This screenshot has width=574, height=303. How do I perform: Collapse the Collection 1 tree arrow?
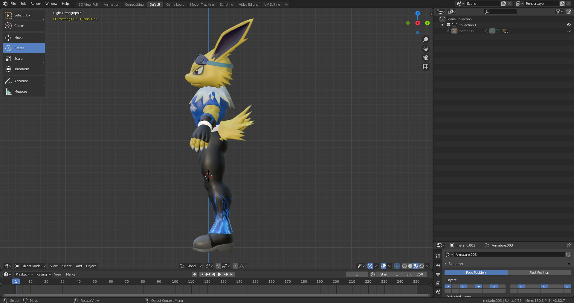(x=442, y=25)
